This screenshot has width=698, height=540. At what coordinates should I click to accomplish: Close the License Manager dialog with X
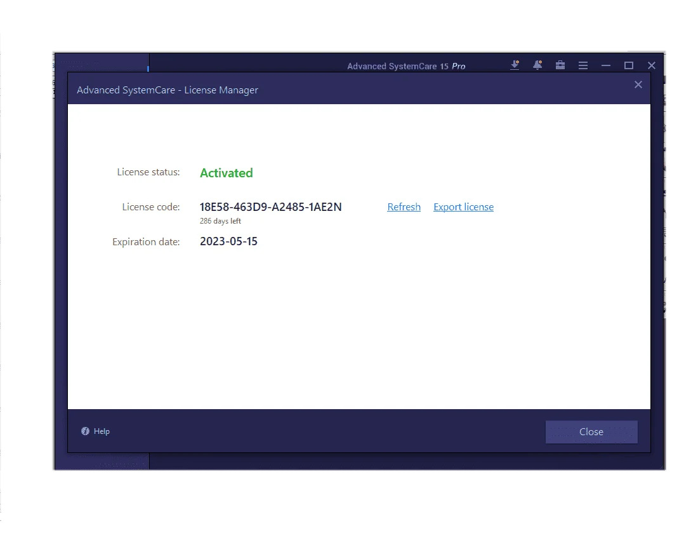638,84
